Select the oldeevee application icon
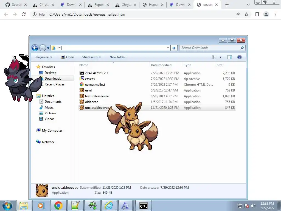The image size is (281, 211). click(x=82, y=102)
